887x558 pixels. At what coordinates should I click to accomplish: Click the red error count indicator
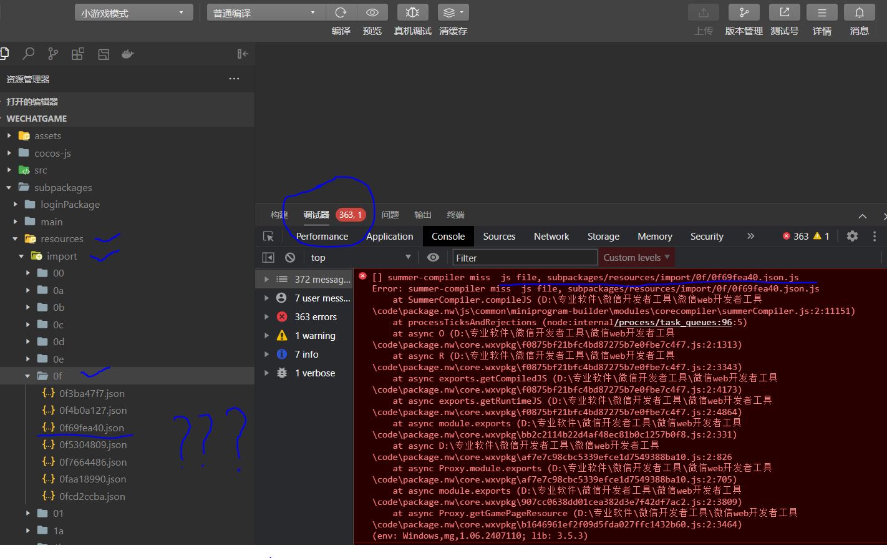pyautogui.click(x=795, y=236)
